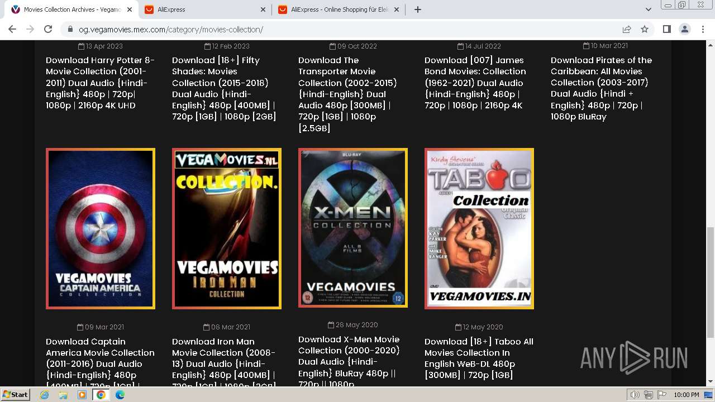Click the 10 Mar 2021 date

606,46
